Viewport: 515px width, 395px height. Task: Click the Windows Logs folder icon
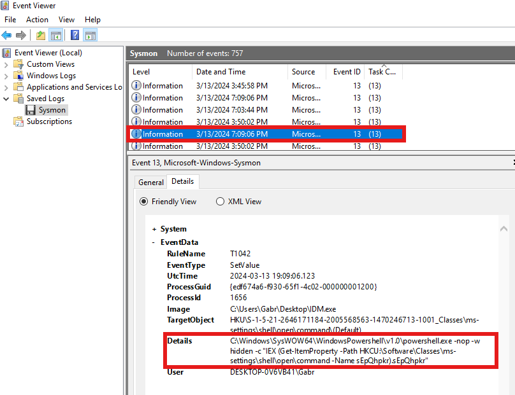pyautogui.click(x=18, y=76)
